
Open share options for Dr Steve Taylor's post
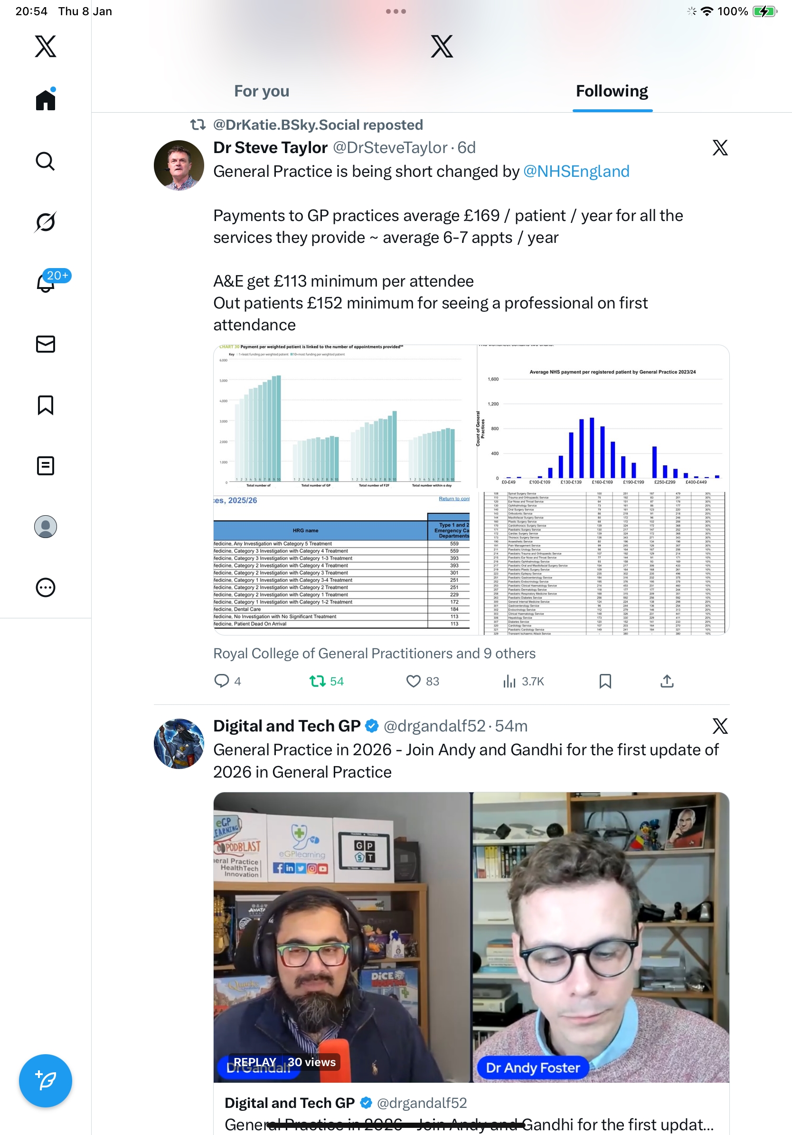pyautogui.click(x=667, y=681)
